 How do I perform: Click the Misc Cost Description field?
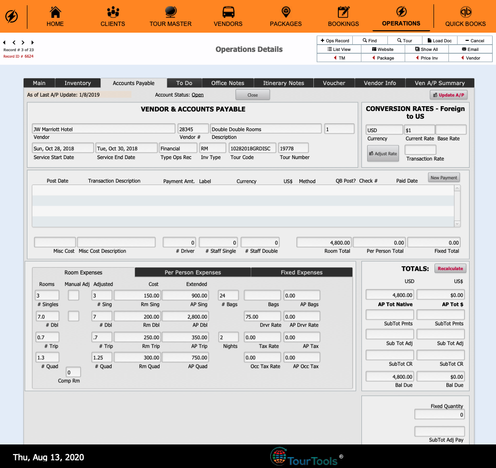point(116,243)
